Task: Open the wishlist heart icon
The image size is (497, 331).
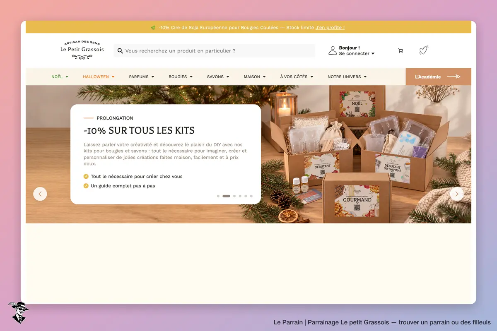Action: point(423,50)
